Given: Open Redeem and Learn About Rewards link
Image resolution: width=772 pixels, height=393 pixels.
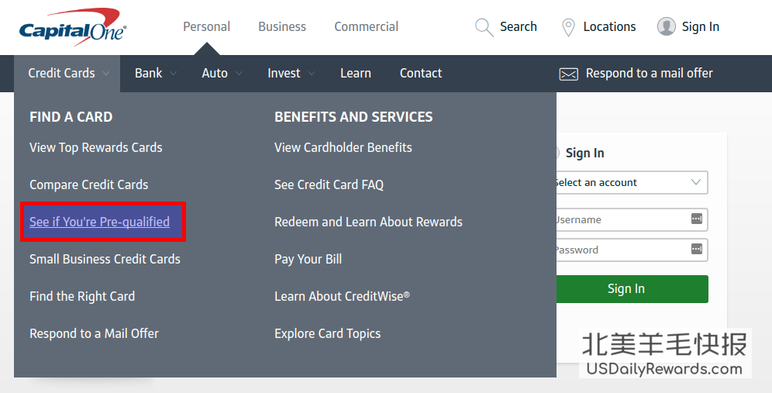Looking at the screenshot, I should (x=368, y=222).
